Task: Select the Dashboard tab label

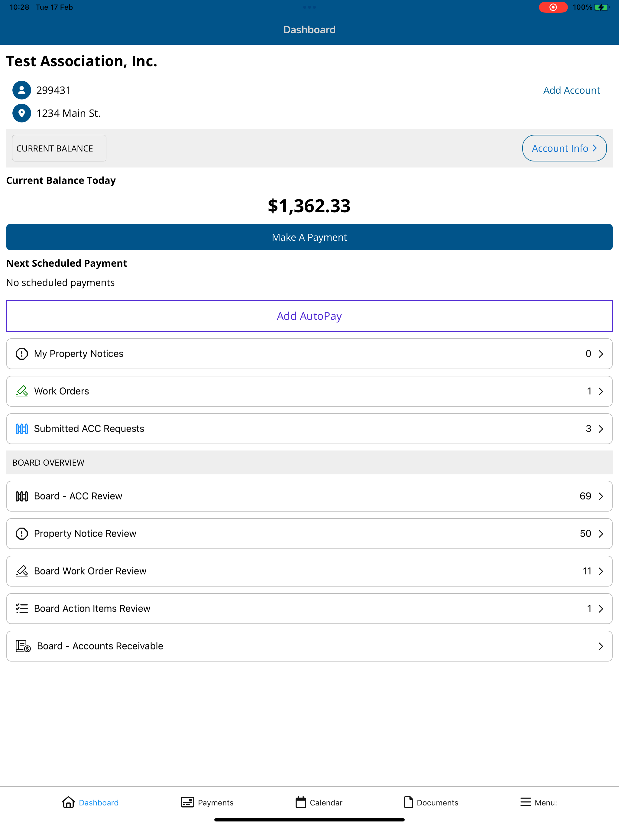Action: (x=99, y=802)
